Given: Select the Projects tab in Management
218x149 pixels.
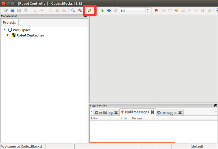Looking at the screenshot, I should 9,23.
